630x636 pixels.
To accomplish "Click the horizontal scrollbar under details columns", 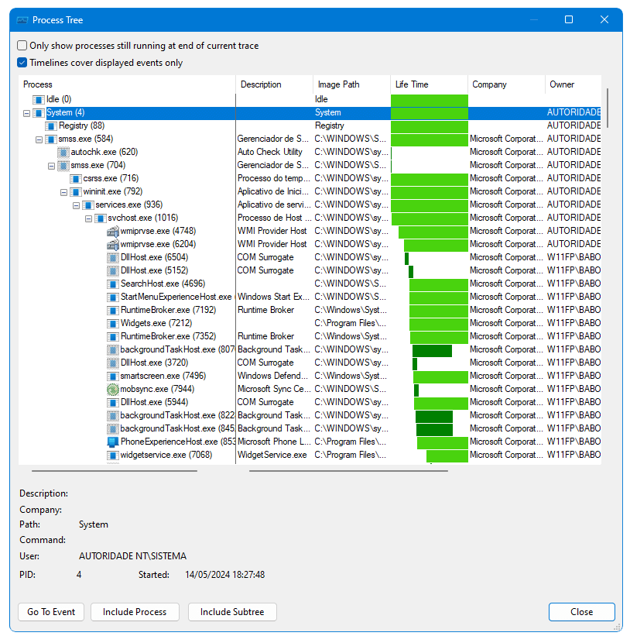I will pyautogui.click(x=348, y=471).
